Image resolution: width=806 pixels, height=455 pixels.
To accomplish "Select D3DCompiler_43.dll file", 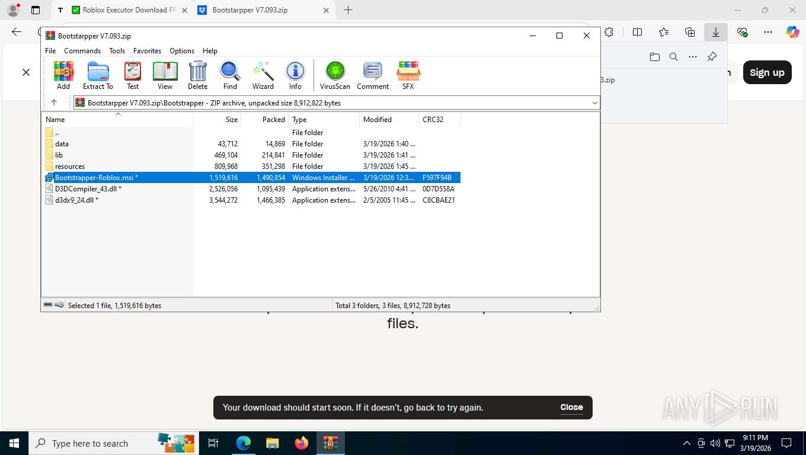I will [251, 189].
